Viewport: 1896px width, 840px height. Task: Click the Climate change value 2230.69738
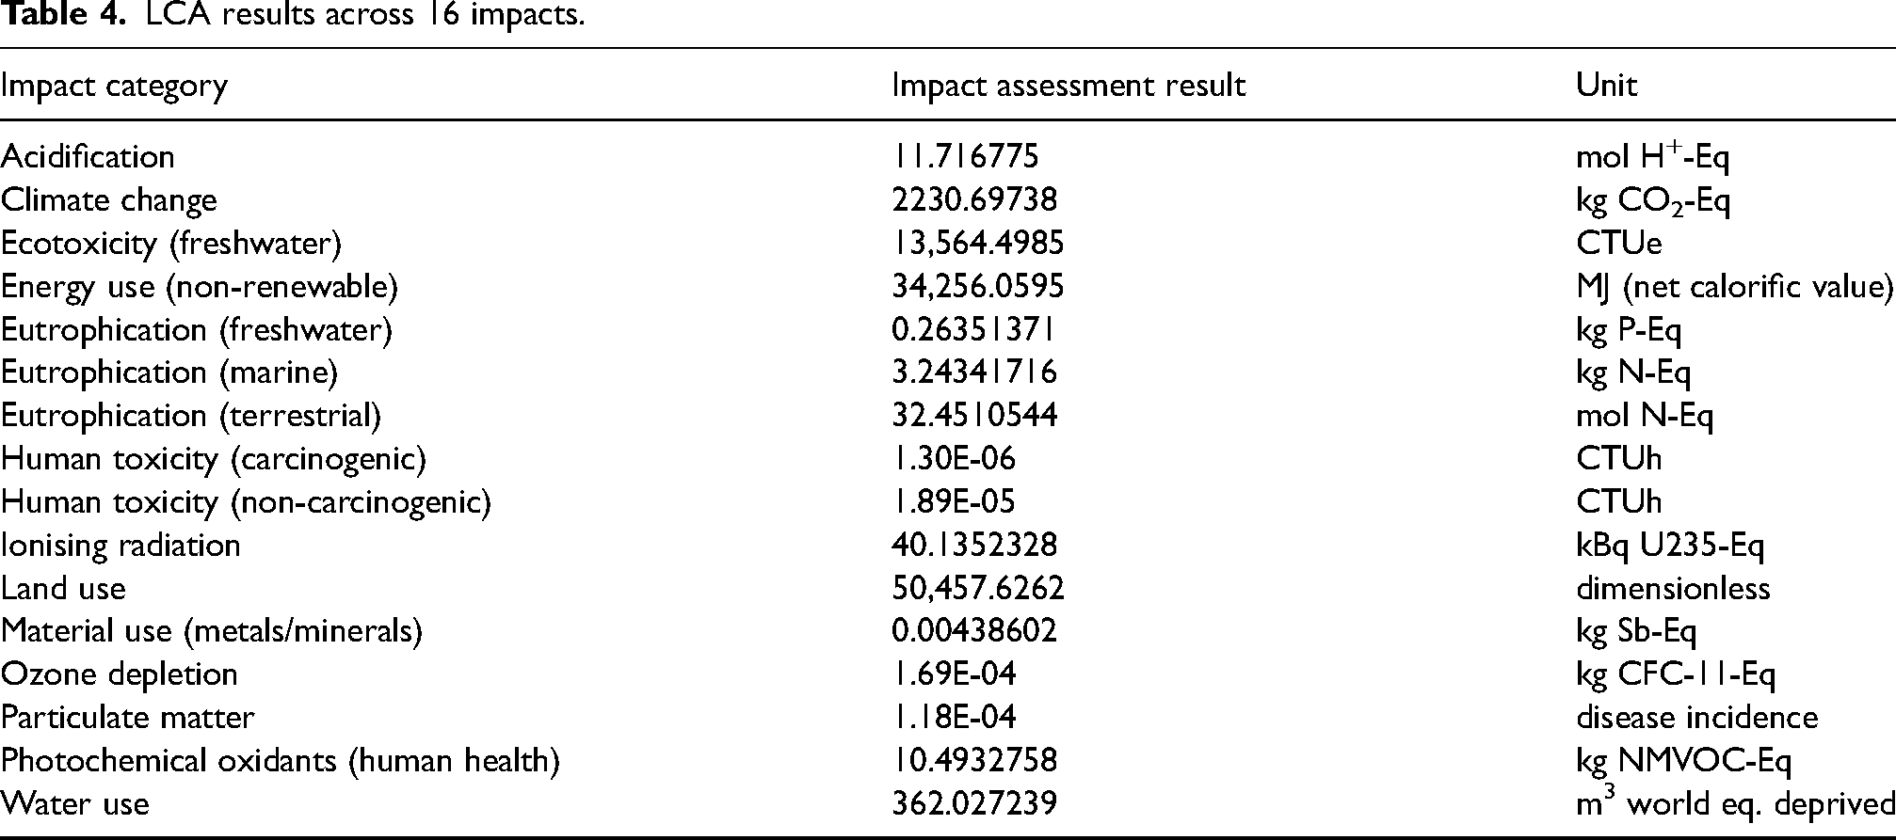click(x=974, y=199)
